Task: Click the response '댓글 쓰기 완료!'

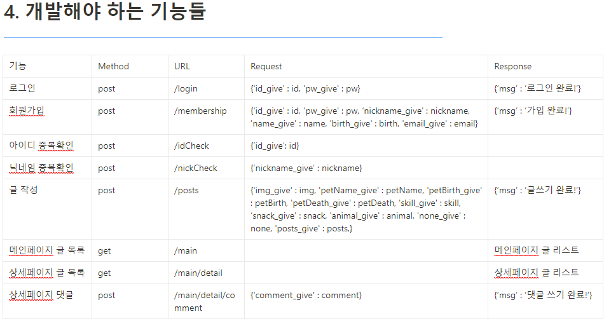Action: [543, 295]
